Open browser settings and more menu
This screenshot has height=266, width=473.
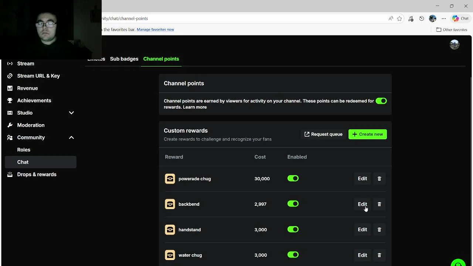[444, 18]
